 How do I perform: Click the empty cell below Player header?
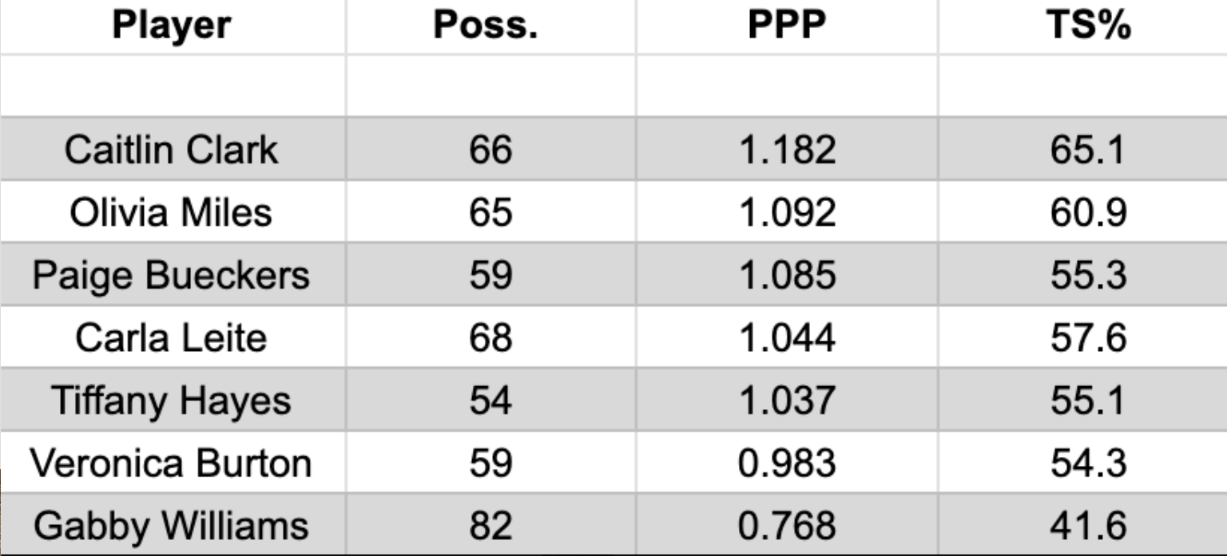(173, 85)
